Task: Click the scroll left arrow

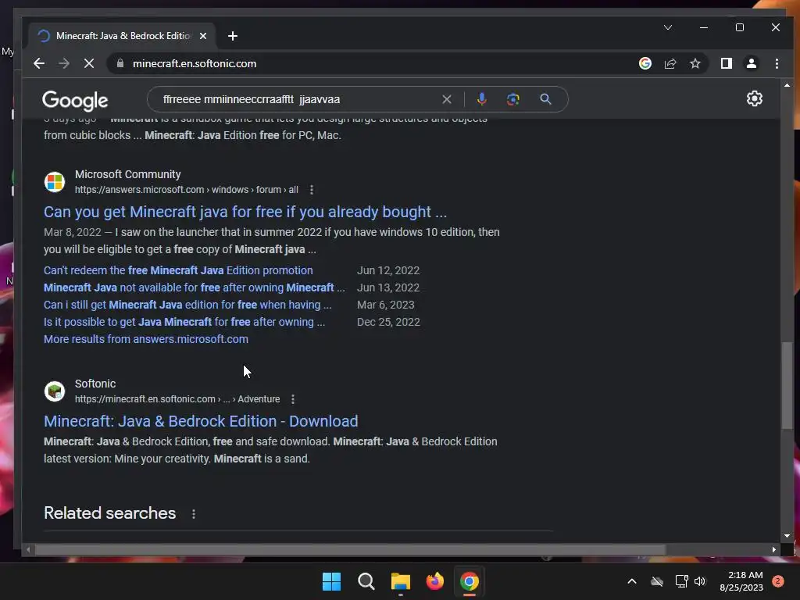Action: pos(28,549)
